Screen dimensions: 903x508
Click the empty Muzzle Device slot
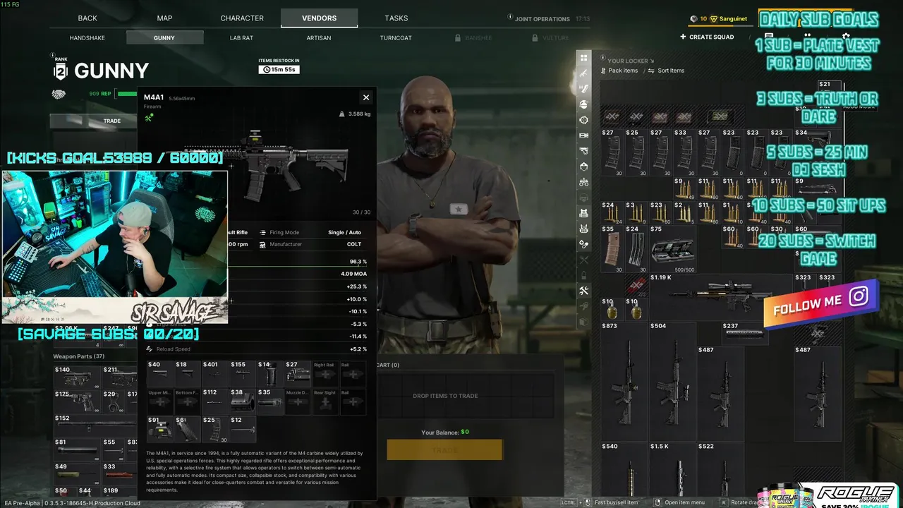click(x=298, y=401)
